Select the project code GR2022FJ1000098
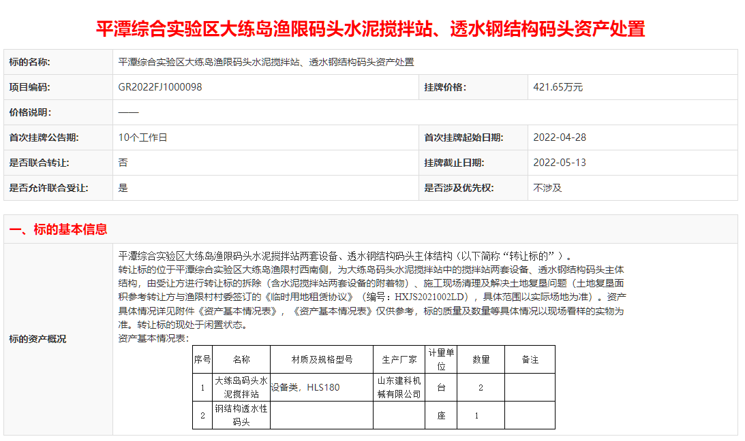The height and width of the screenshot is (441, 745). click(160, 87)
